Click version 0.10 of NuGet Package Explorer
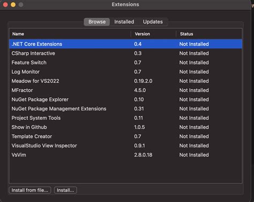 click(x=139, y=99)
